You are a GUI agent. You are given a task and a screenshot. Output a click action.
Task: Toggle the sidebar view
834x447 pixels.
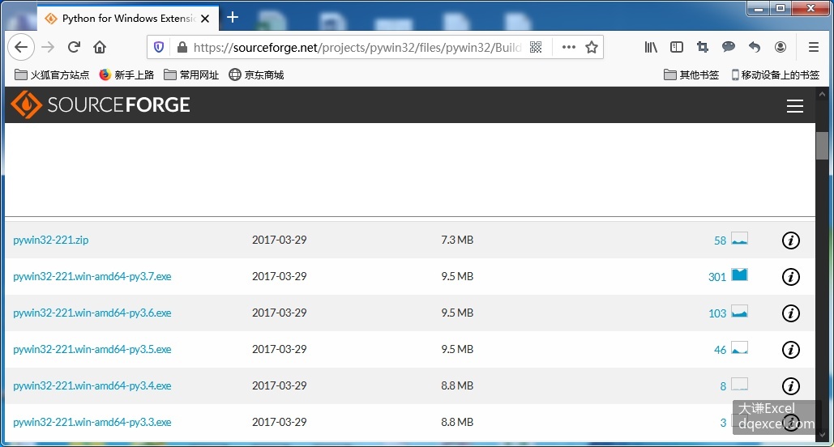pos(677,47)
